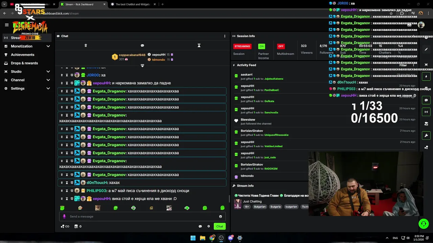Pick the green headphones emote in the emote row
The image size is (433, 243).
click(187, 208)
